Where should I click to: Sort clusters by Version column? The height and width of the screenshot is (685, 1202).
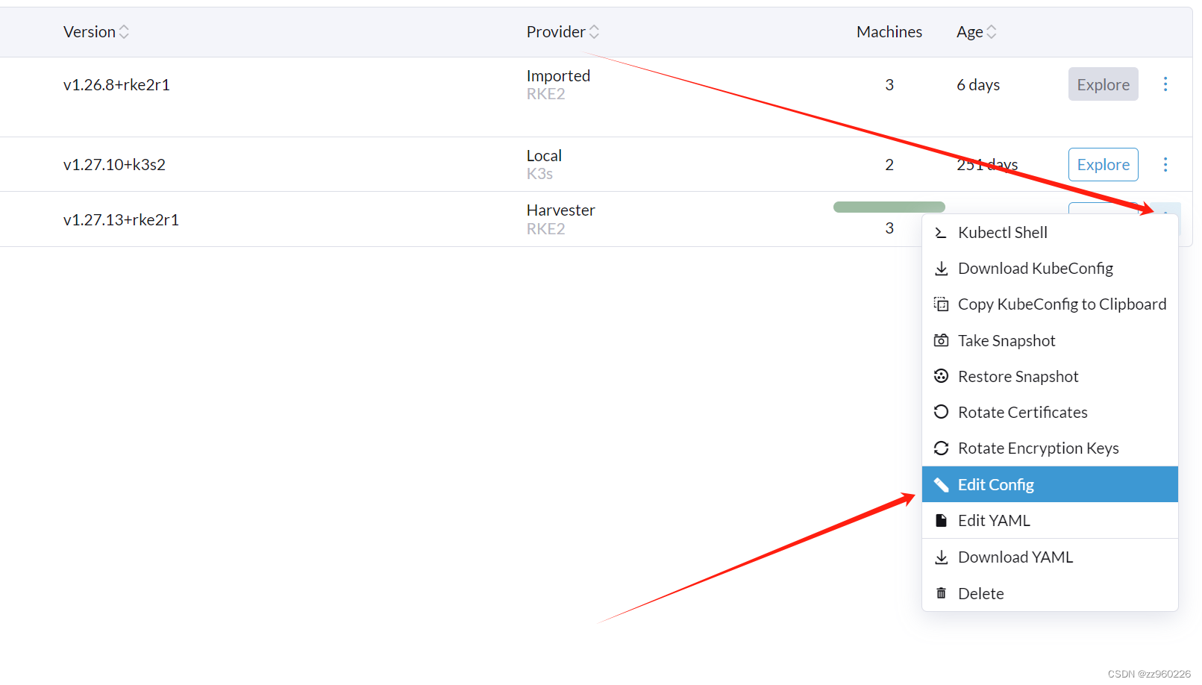pyautogui.click(x=96, y=32)
